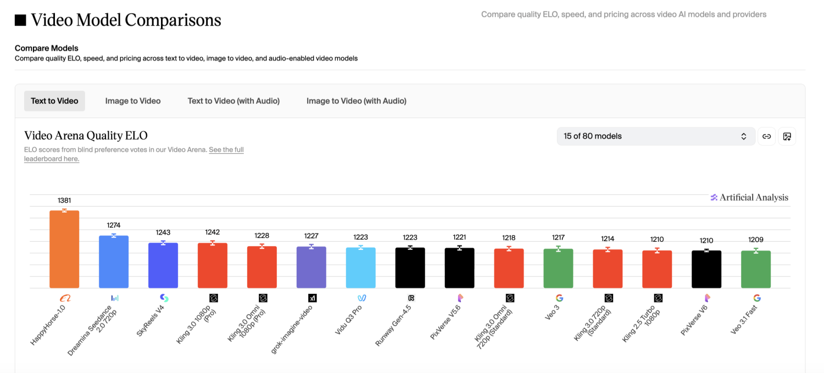The width and height of the screenshot is (824, 373).
Task: Click the light blue Vidu Q3 Pro bar
Action: pos(361,268)
